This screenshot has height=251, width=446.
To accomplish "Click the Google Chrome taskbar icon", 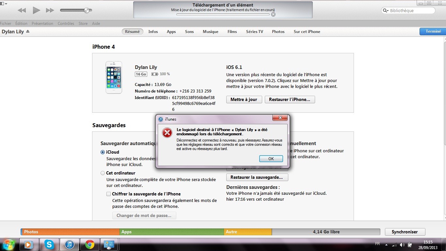I will (90, 244).
